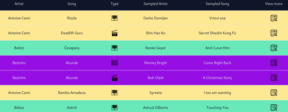The height and width of the screenshot is (112, 288).
Task: Click Bezinho artist in Wesley Bright row
Action: click(x=19, y=63)
